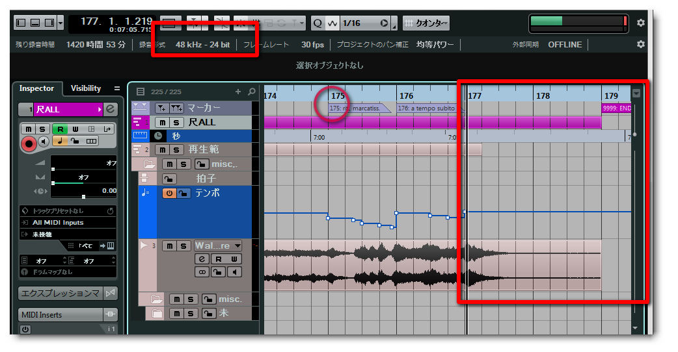Click add cycle marker button on マーカー track
678x352 pixels.
[x=176, y=107]
